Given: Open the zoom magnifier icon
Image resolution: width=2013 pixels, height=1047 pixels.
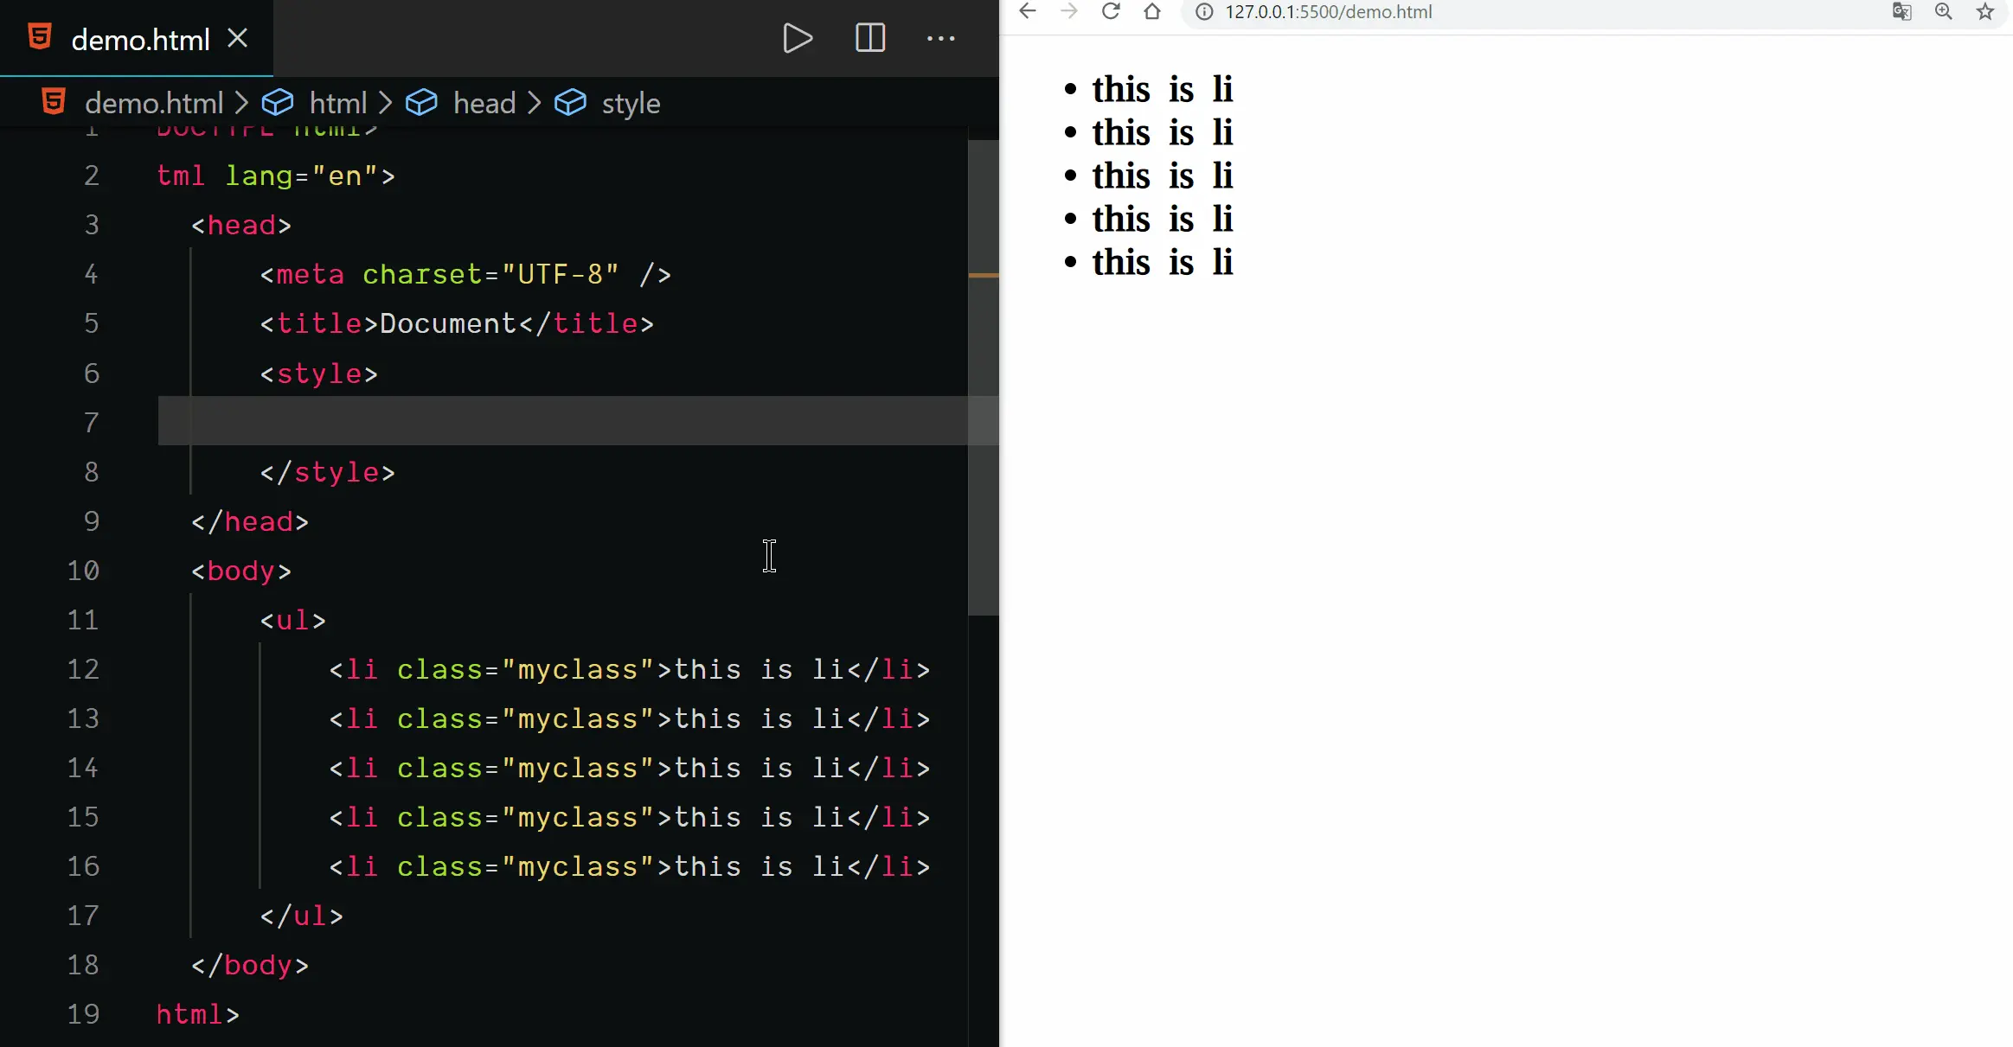Looking at the screenshot, I should pyautogui.click(x=1944, y=11).
